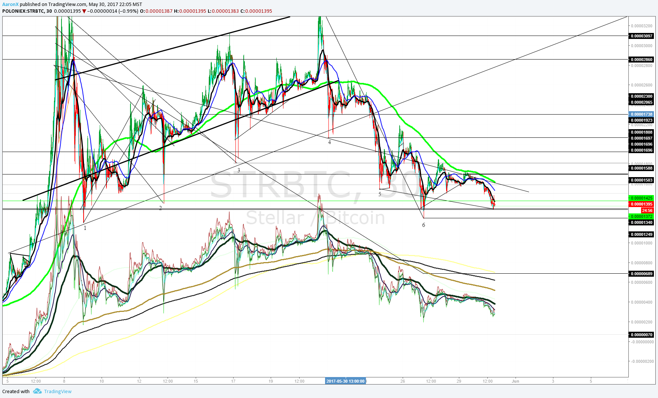Click the 0.00001697 price label

[642, 138]
